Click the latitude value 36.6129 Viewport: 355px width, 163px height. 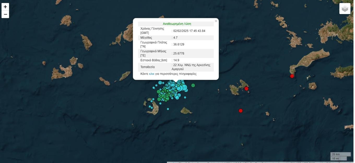179,45
